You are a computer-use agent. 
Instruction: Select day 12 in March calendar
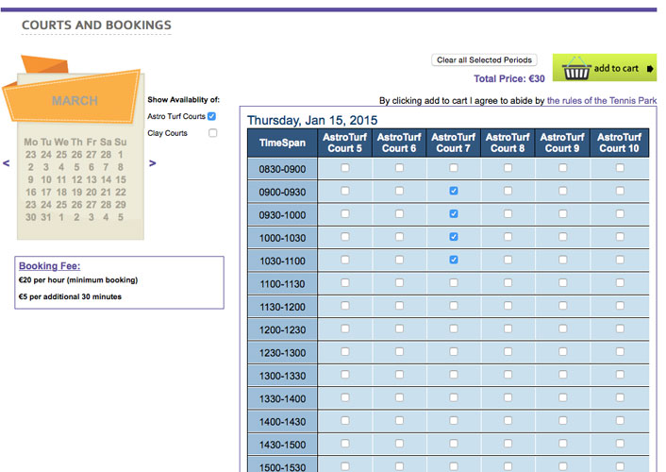76,179
